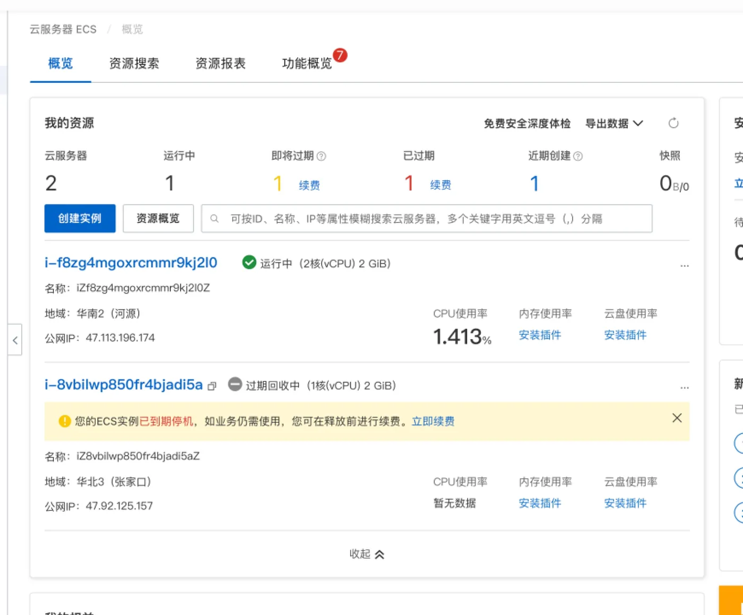Click name iZf8zg4mgoxrcmmr9kj2l0Z
This screenshot has width=743, height=615.
[x=143, y=288]
